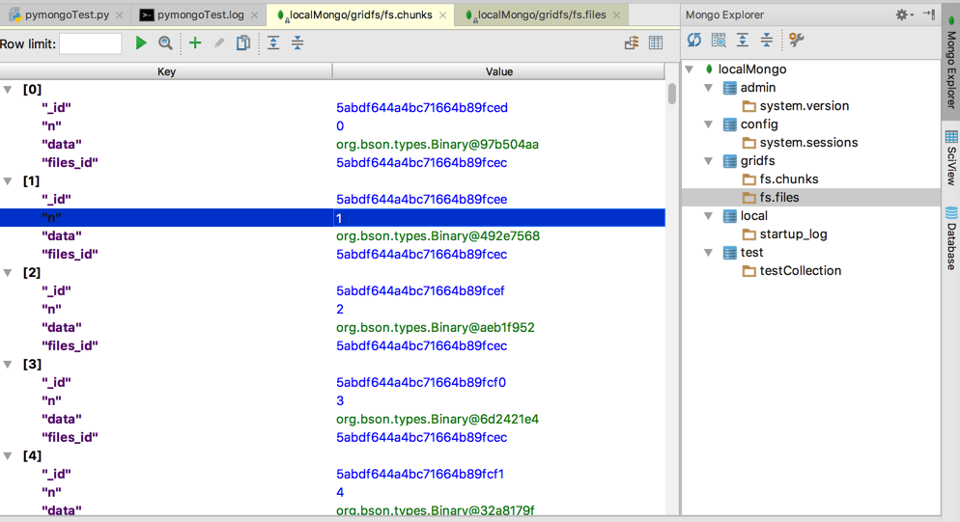
Task: Open the find/search magnifier icon
Action: [165, 42]
